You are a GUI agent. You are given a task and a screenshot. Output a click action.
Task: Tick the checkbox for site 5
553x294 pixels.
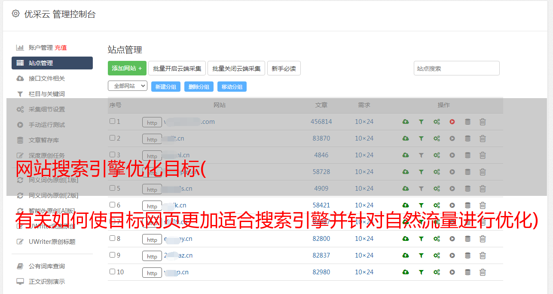112,188
